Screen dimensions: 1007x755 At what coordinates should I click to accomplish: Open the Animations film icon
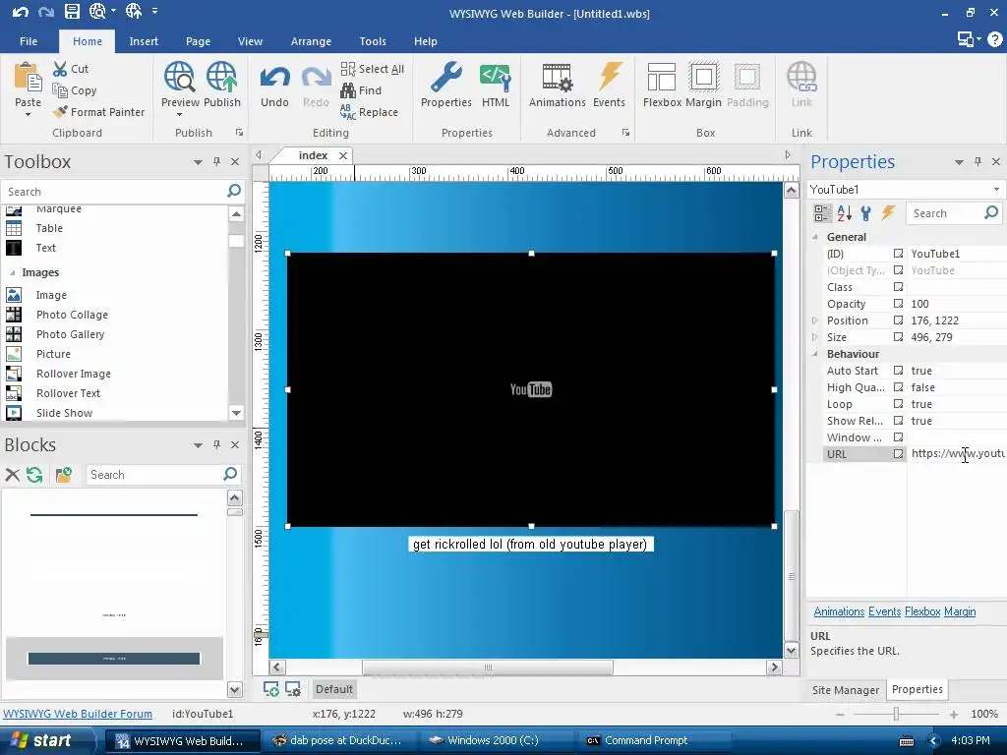pyautogui.click(x=557, y=77)
